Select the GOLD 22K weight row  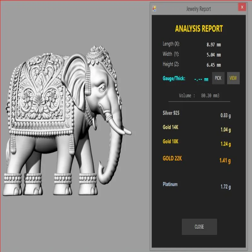[197, 159]
